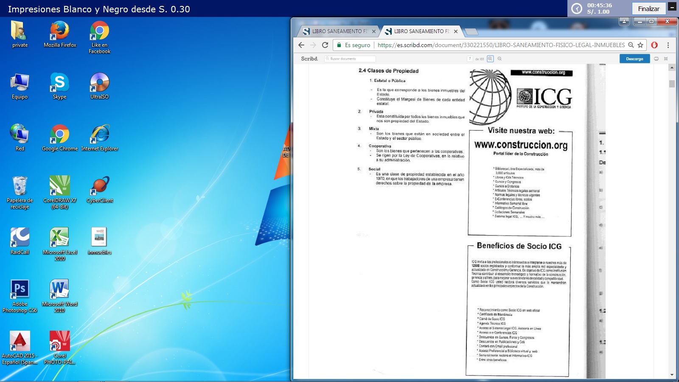The width and height of the screenshot is (679, 382).
Task: Switch to the first LIBRO SANEAMIENTO tab
Action: pos(338,31)
